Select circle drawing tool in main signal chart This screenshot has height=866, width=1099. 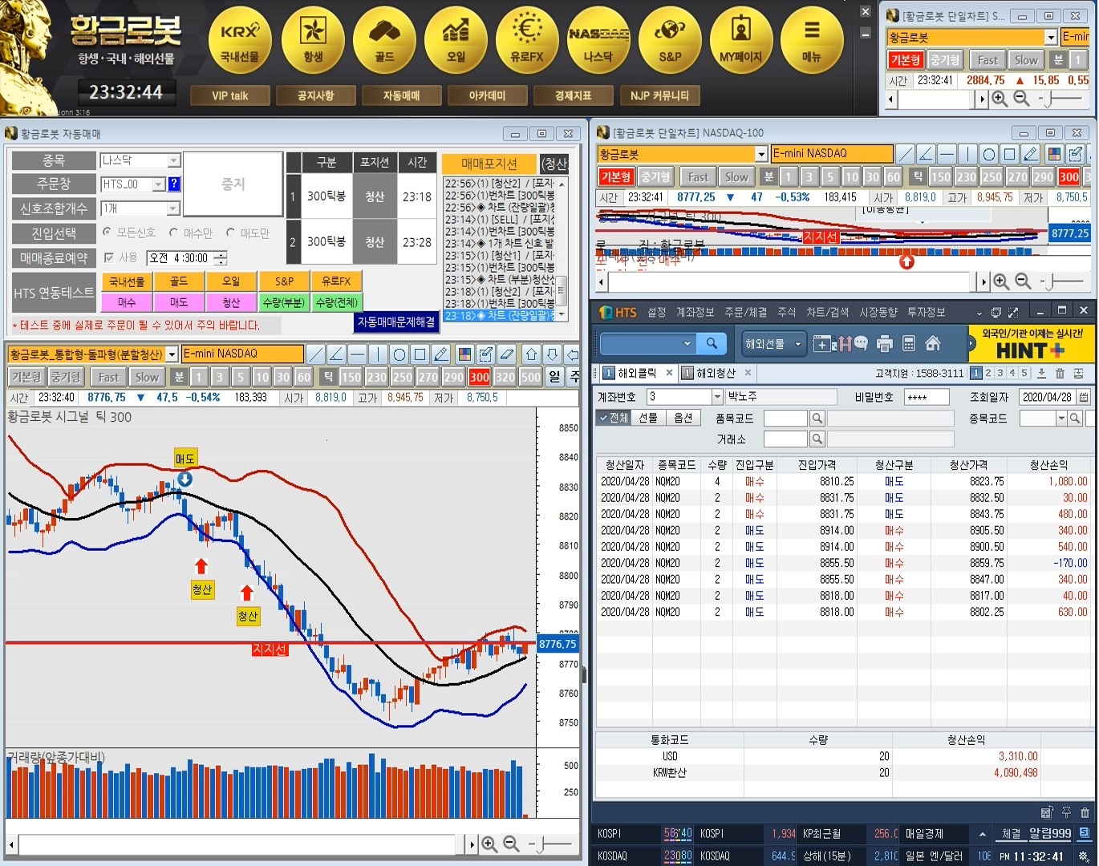pyautogui.click(x=399, y=354)
